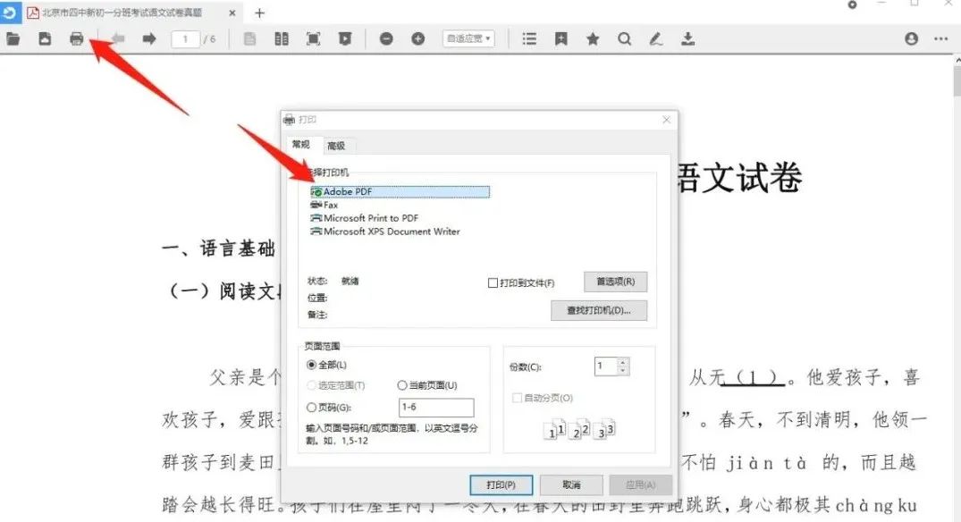Click the app logo icon top-left
Viewport: 961px width, 522px height.
[11, 13]
